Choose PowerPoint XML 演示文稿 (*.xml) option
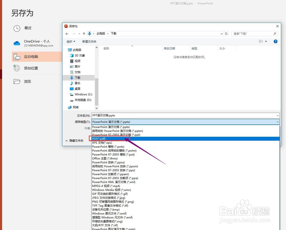 186,182
